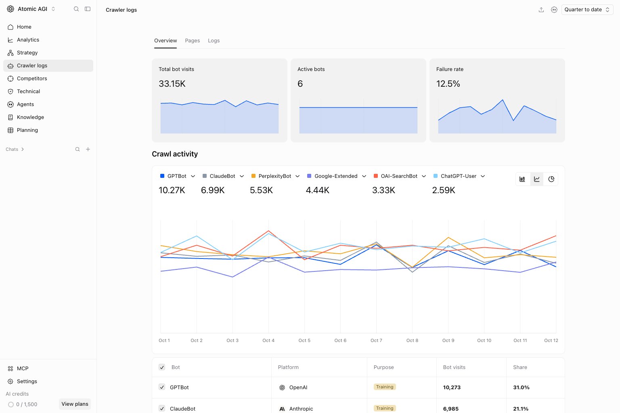620x413 pixels.
Task: Collapse sidebar using panel toggle icon
Action: pyautogui.click(x=88, y=9)
